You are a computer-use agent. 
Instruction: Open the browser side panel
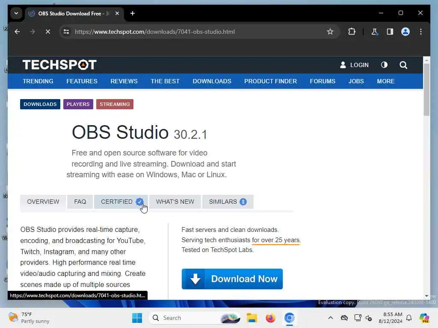[390, 32]
